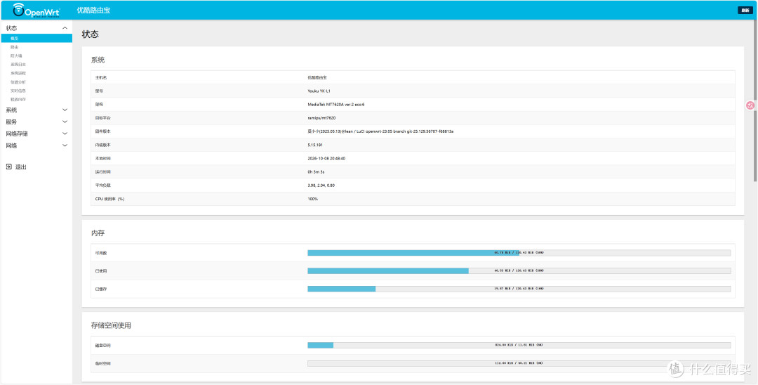This screenshot has height=385, width=758.
Task: Open the 系统日志 submenu item
Action: (18, 65)
